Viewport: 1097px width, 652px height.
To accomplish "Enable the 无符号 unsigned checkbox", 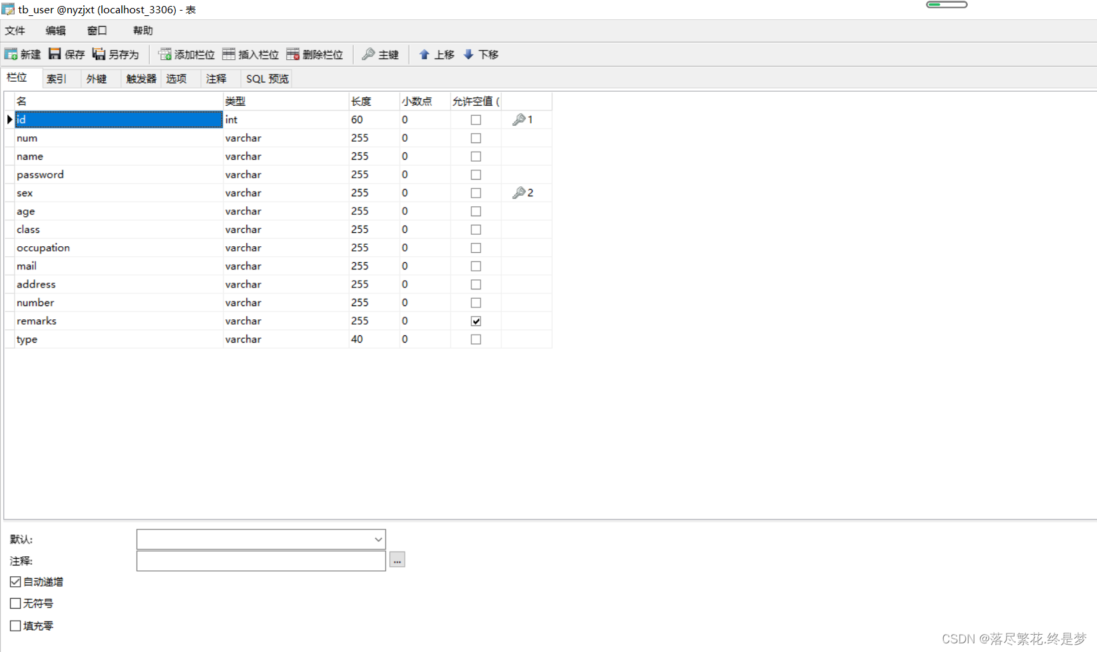I will click(15, 603).
